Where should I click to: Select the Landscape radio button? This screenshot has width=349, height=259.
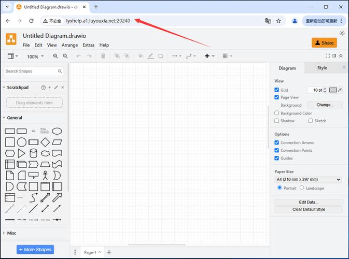[x=302, y=188]
